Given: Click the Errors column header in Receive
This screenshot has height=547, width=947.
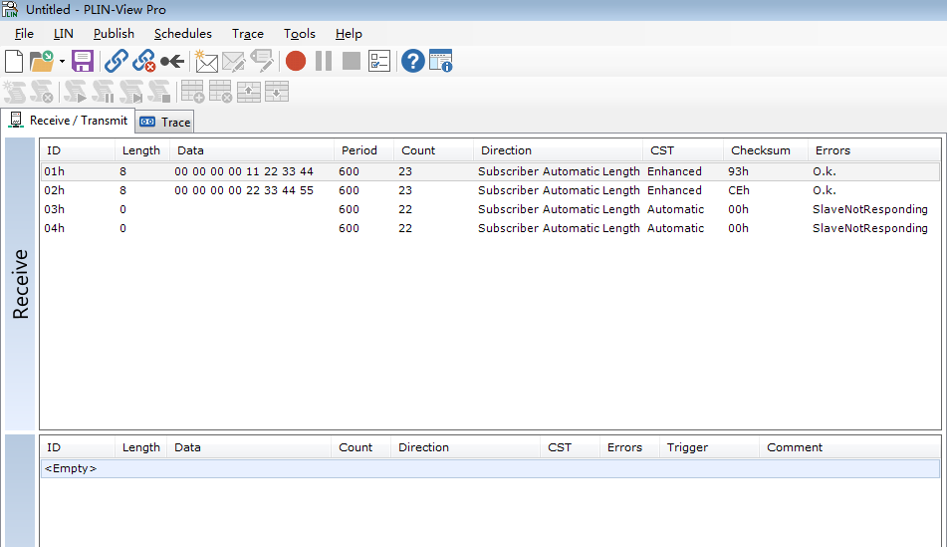Looking at the screenshot, I should [832, 150].
